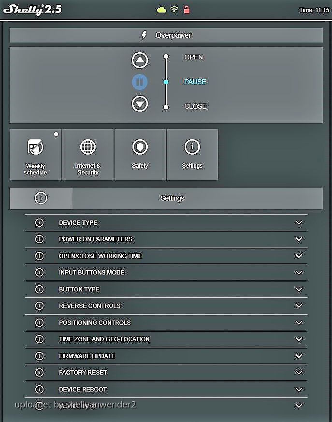Click the cloud connection status icon
This screenshot has width=332, height=422.
162,10
